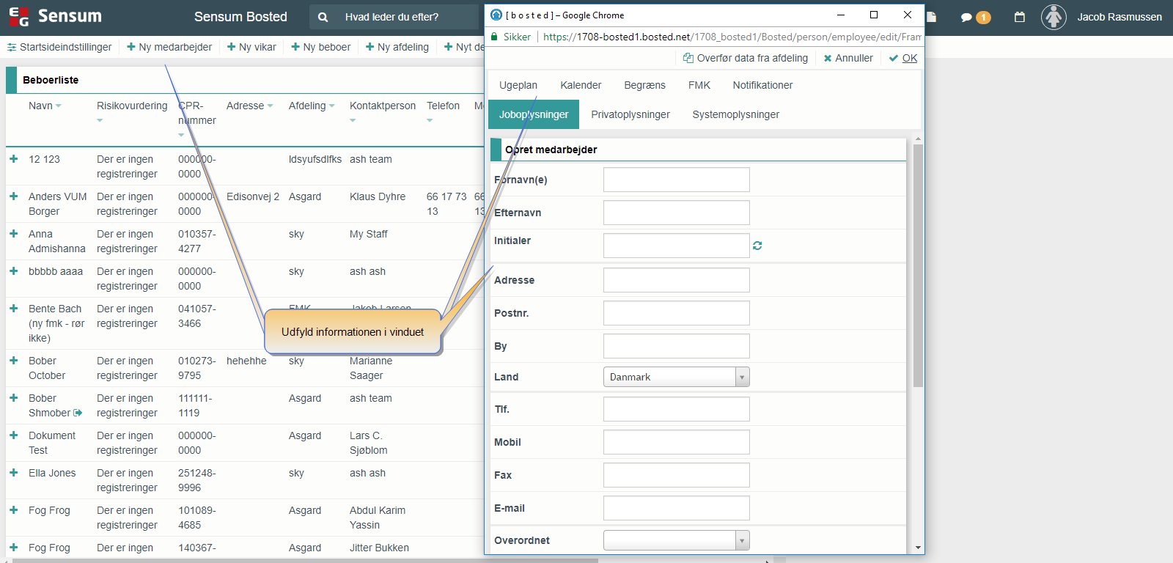Click the Jacob Rasmussen user name

tap(1119, 17)
